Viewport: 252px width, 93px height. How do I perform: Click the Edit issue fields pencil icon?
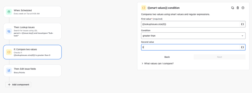9,71
